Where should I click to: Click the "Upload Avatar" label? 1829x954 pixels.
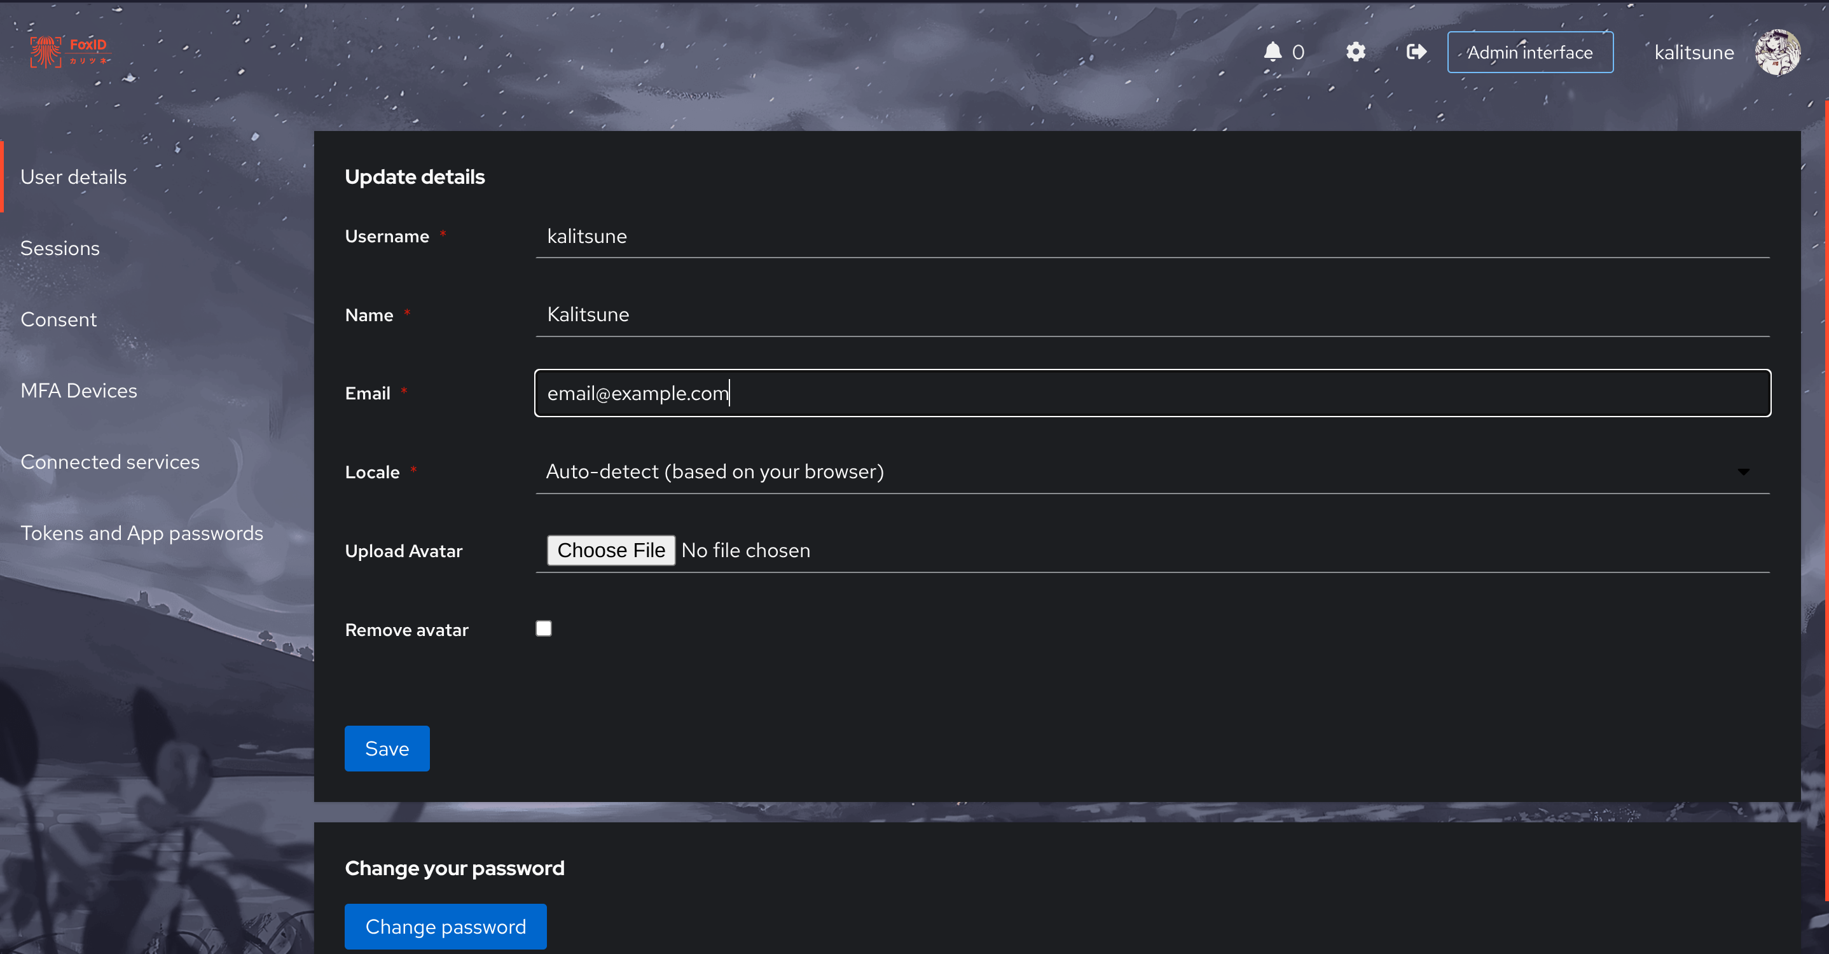pyautogui.click(x=403, y=551)
